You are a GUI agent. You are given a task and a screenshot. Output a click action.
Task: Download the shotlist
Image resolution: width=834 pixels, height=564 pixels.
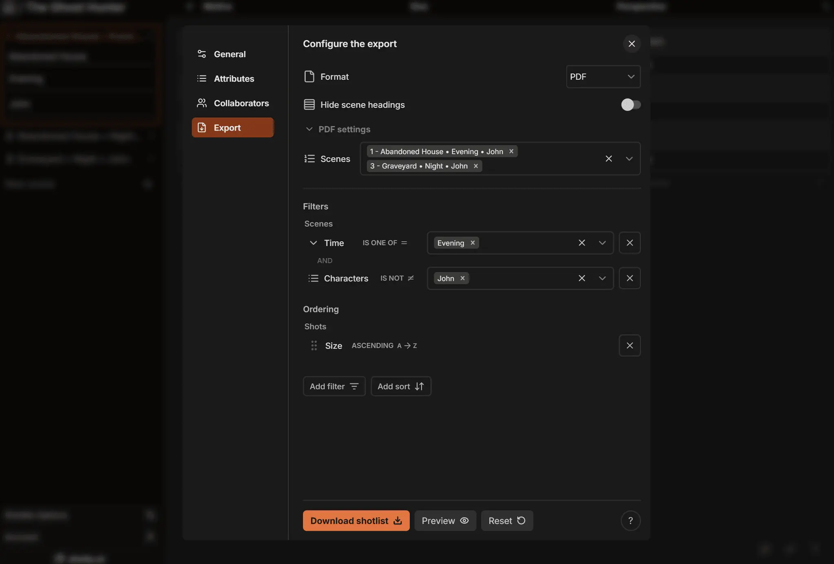(x=356, y=521)
